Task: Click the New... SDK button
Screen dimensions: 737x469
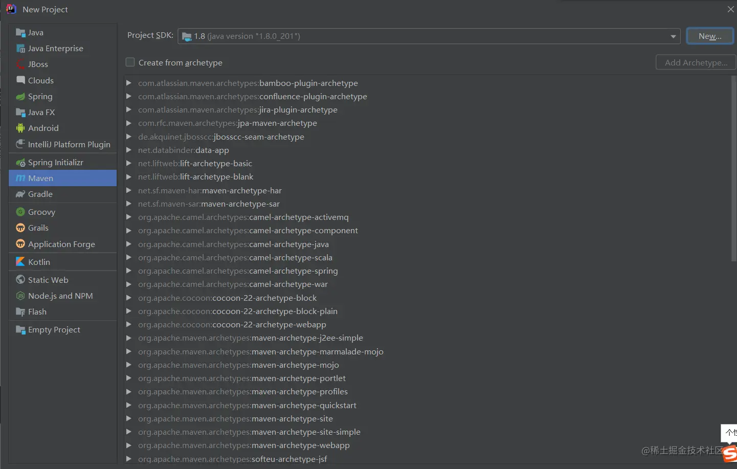Action: click(710, 36)
